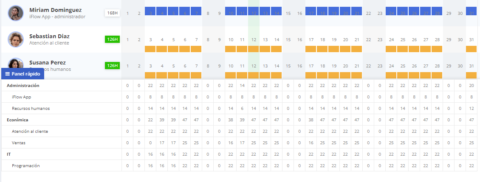480x182 pixels.
Task: Select the Económica department row
Action: (x=240, y=120)
